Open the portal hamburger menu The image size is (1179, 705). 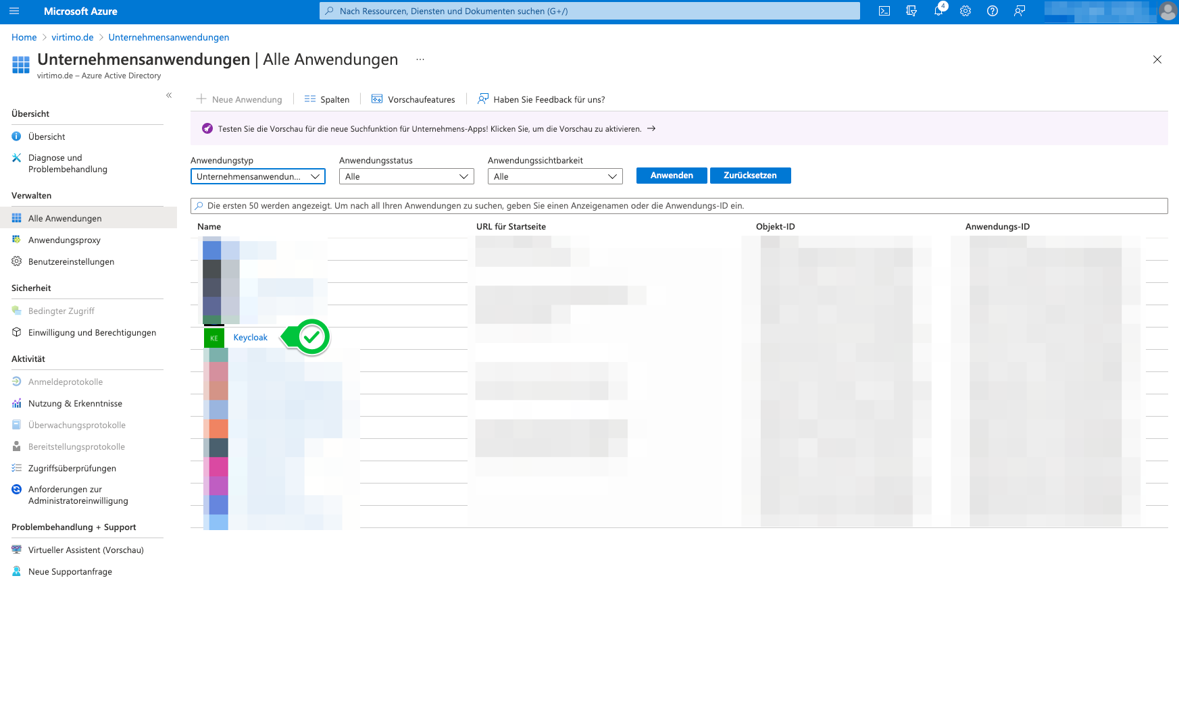[14, 10]
